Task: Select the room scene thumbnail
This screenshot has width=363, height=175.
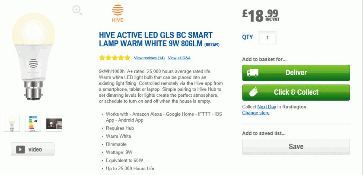Action: coord(54,124)
